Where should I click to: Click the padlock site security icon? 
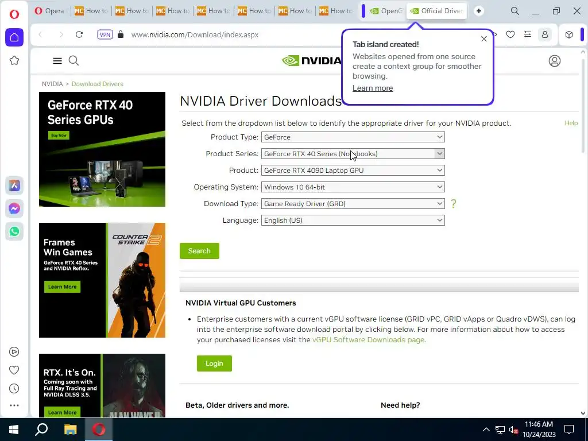tap(121, 34)
